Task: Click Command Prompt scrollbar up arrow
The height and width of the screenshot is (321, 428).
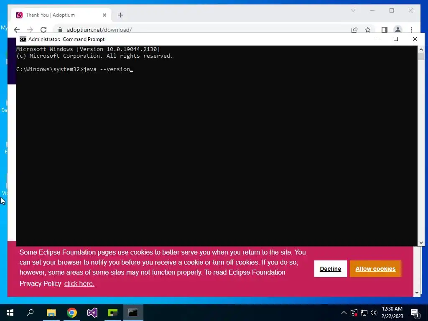Action: (x=421, y=49)
